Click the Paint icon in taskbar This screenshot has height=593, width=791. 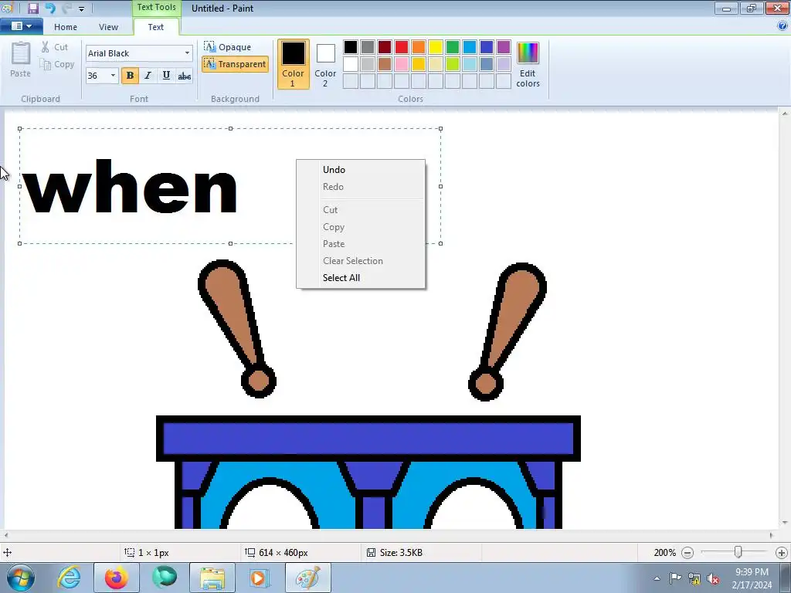307,578
